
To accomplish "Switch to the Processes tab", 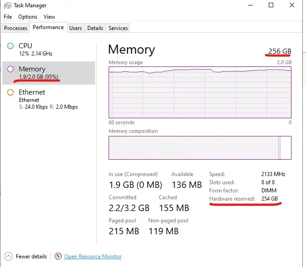I will [16, 28].
